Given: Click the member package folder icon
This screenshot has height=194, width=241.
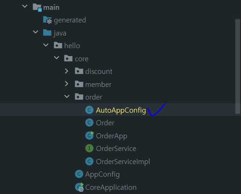Looking at the screenshot, I should click(x=79, y=84).
